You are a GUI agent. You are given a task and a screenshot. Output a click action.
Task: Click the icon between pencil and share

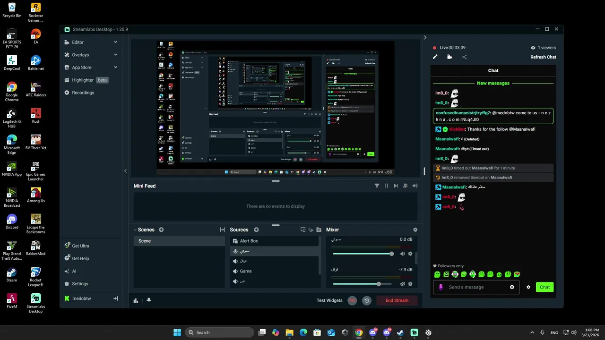pos(449,57)
